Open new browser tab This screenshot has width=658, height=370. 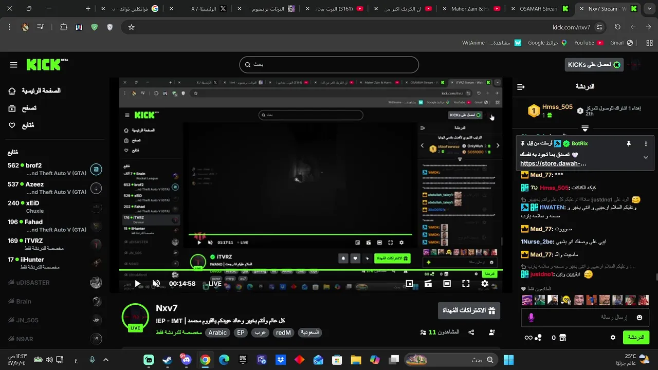(88, 9)
